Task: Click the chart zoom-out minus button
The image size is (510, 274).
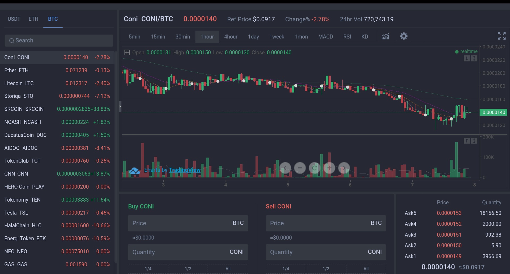Action: 300,168
